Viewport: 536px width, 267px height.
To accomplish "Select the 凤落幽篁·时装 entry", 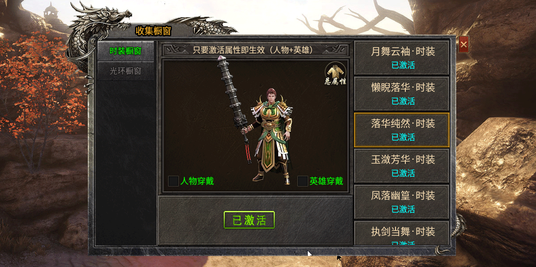I will click(x=401, y=202).
